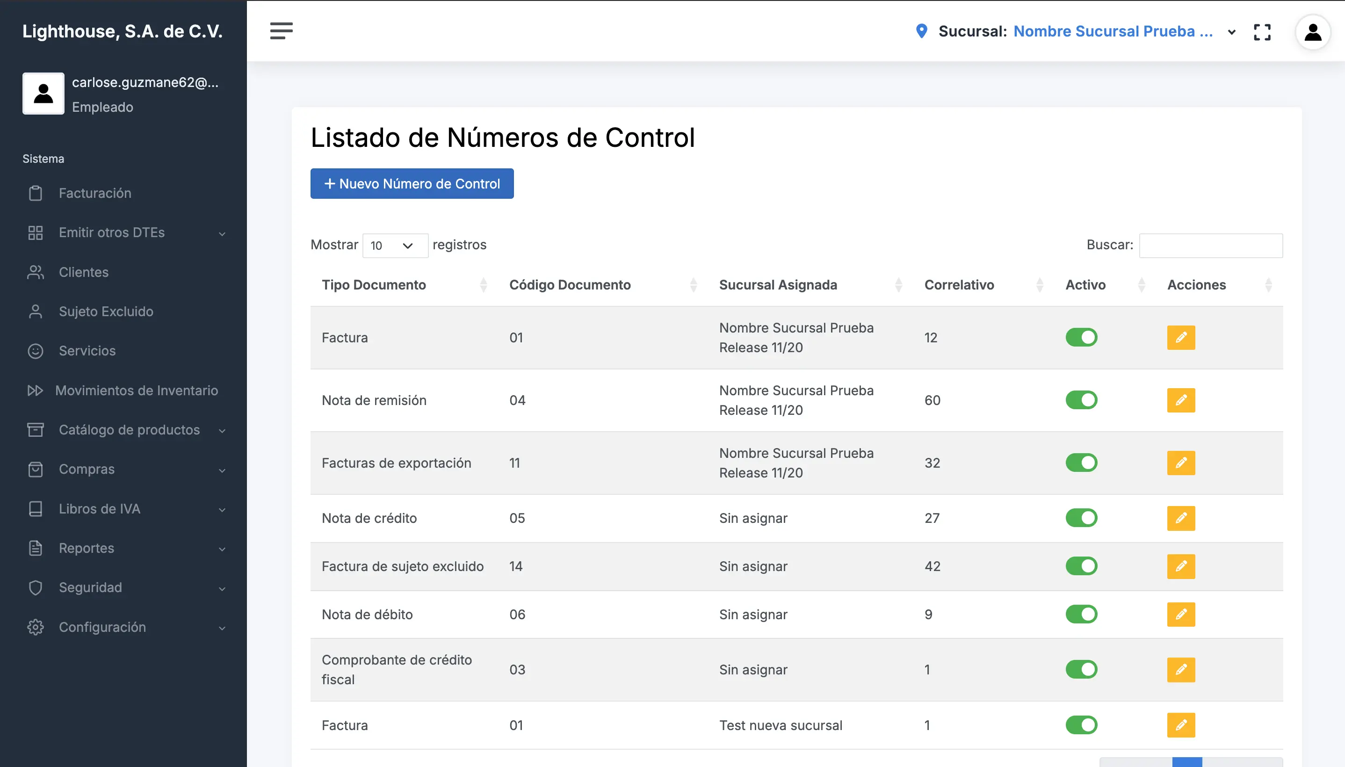Click the Buscar search input field
This screenshot has width=1345, height=767.
pos(1211,246)
